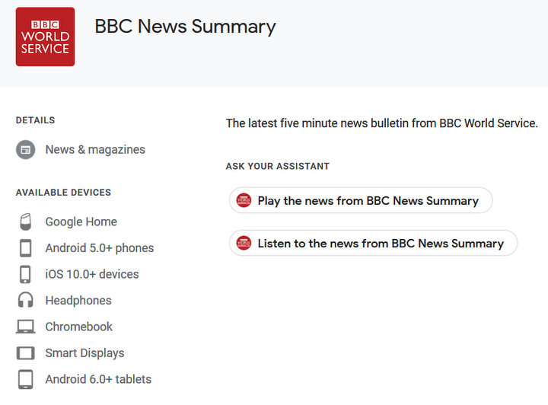The height and width of the screenshot is (405, 548).
Task: Click the 'Smart Displays' device label
Action: [84, 353]
